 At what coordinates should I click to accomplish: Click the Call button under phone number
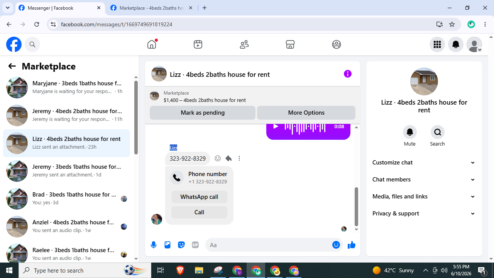tap(199, 212)
